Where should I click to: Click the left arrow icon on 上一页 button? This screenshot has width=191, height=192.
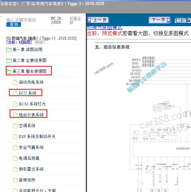coord(89,20)
